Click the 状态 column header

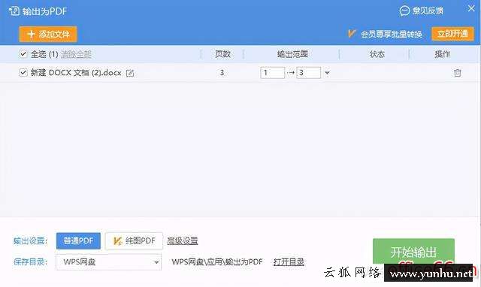tap(377, 54)
